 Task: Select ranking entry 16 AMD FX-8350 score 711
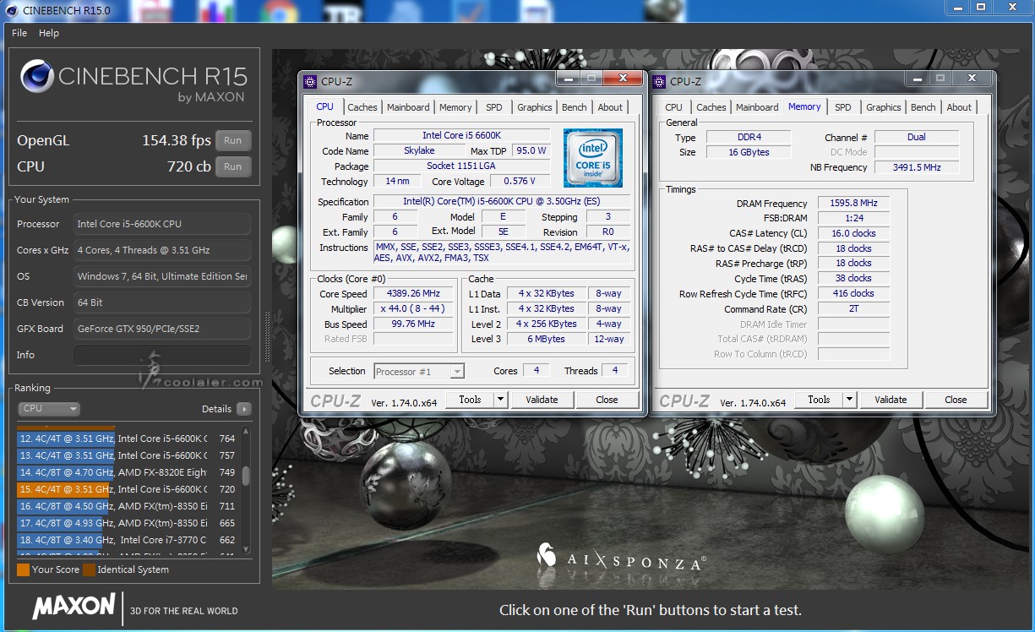coord(127,506)
